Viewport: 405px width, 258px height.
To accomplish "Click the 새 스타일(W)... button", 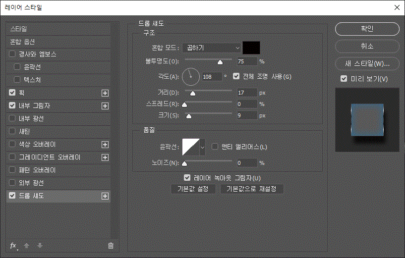I will pyautogui.click(x=367, y=63).
